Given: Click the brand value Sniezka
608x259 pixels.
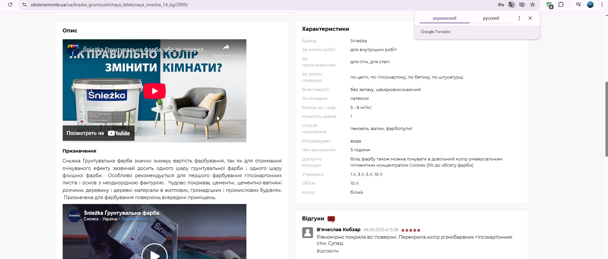Looking at the screenshot, I should coord(359,41).
